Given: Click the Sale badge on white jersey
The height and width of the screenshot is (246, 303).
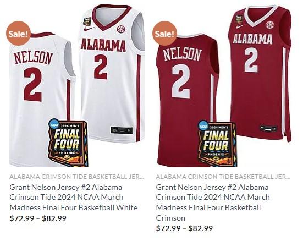Looking at the screenshot, I should pos(18,34).
